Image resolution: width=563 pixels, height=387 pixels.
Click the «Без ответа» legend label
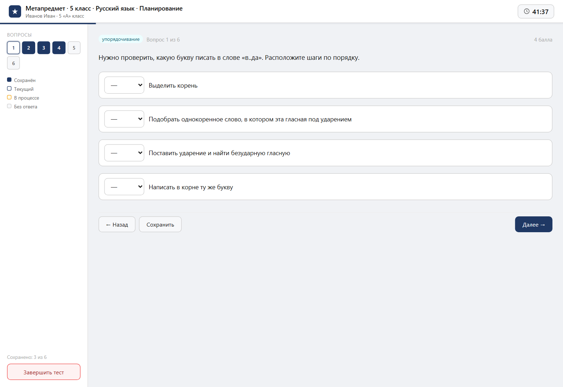click(26, 107)
